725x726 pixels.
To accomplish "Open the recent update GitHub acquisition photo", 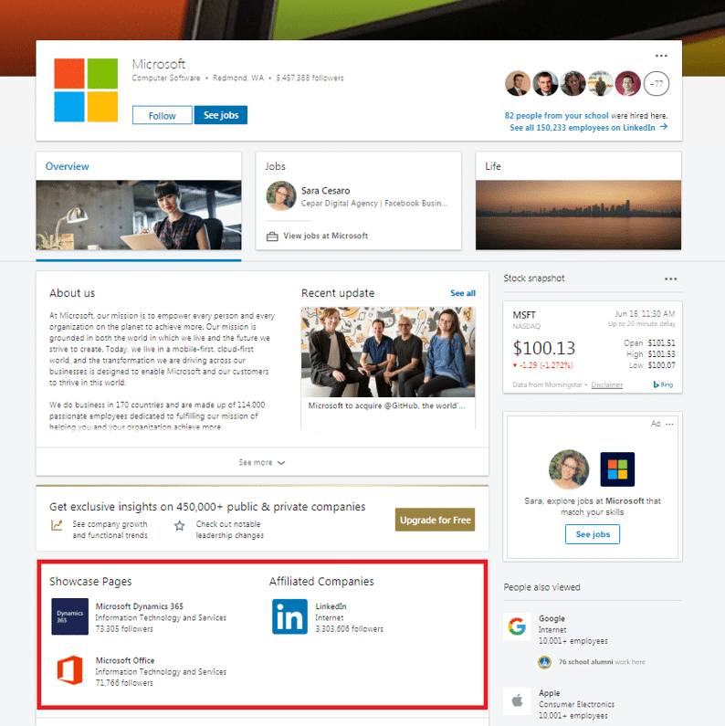I will 388,352.
